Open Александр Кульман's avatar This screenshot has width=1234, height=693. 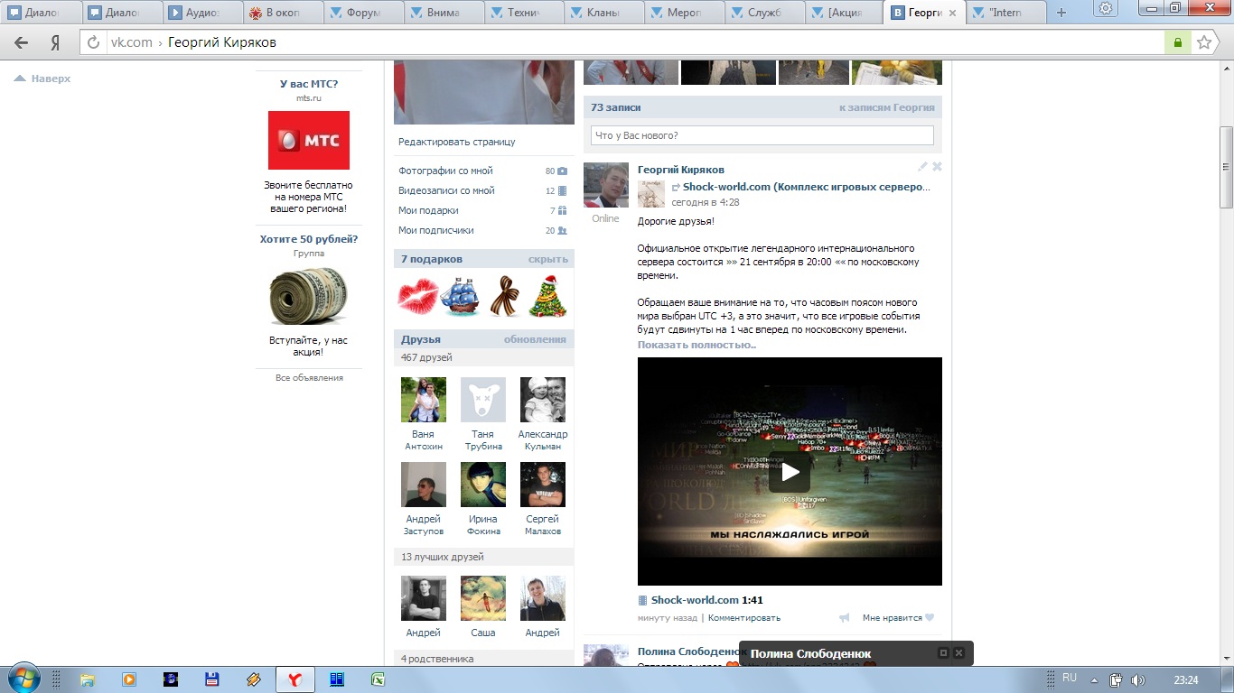(x=543, y=400)
